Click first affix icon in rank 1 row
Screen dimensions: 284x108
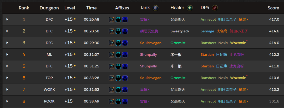coord(111,19)
